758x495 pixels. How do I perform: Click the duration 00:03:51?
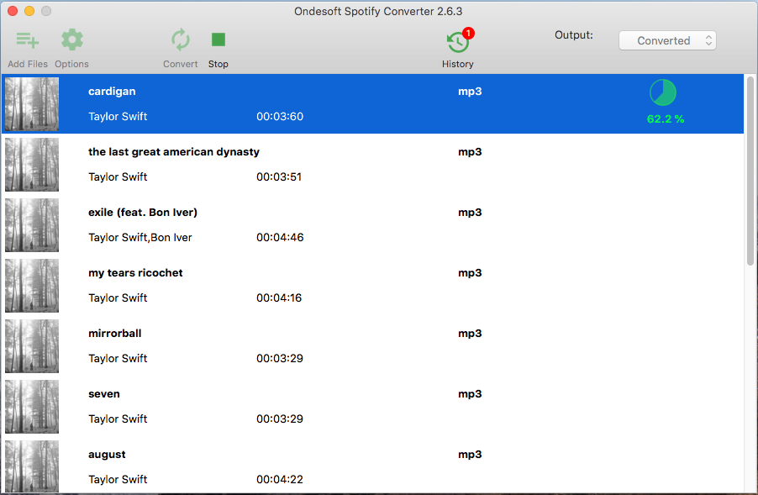point(279,177)
